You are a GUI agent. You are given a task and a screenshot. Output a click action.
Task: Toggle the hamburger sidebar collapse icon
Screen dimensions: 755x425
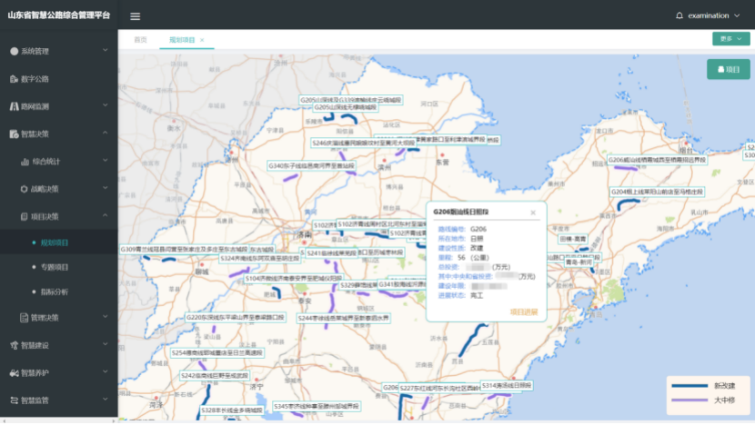(135, 16)
